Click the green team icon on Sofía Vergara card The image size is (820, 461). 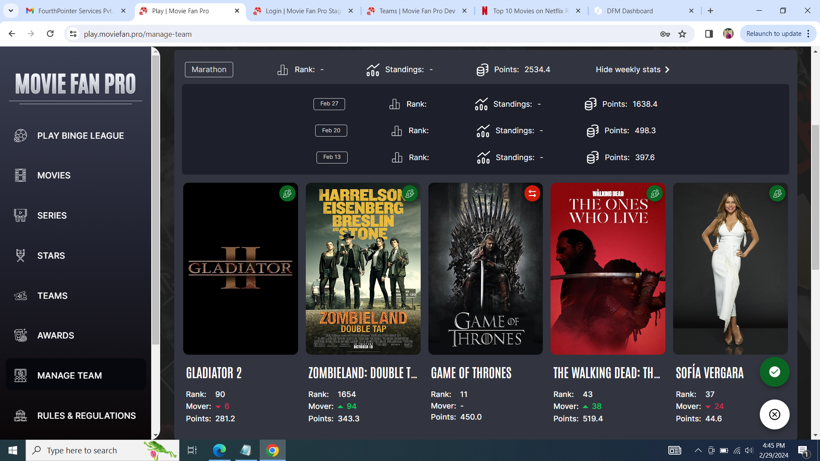(777, 193)
